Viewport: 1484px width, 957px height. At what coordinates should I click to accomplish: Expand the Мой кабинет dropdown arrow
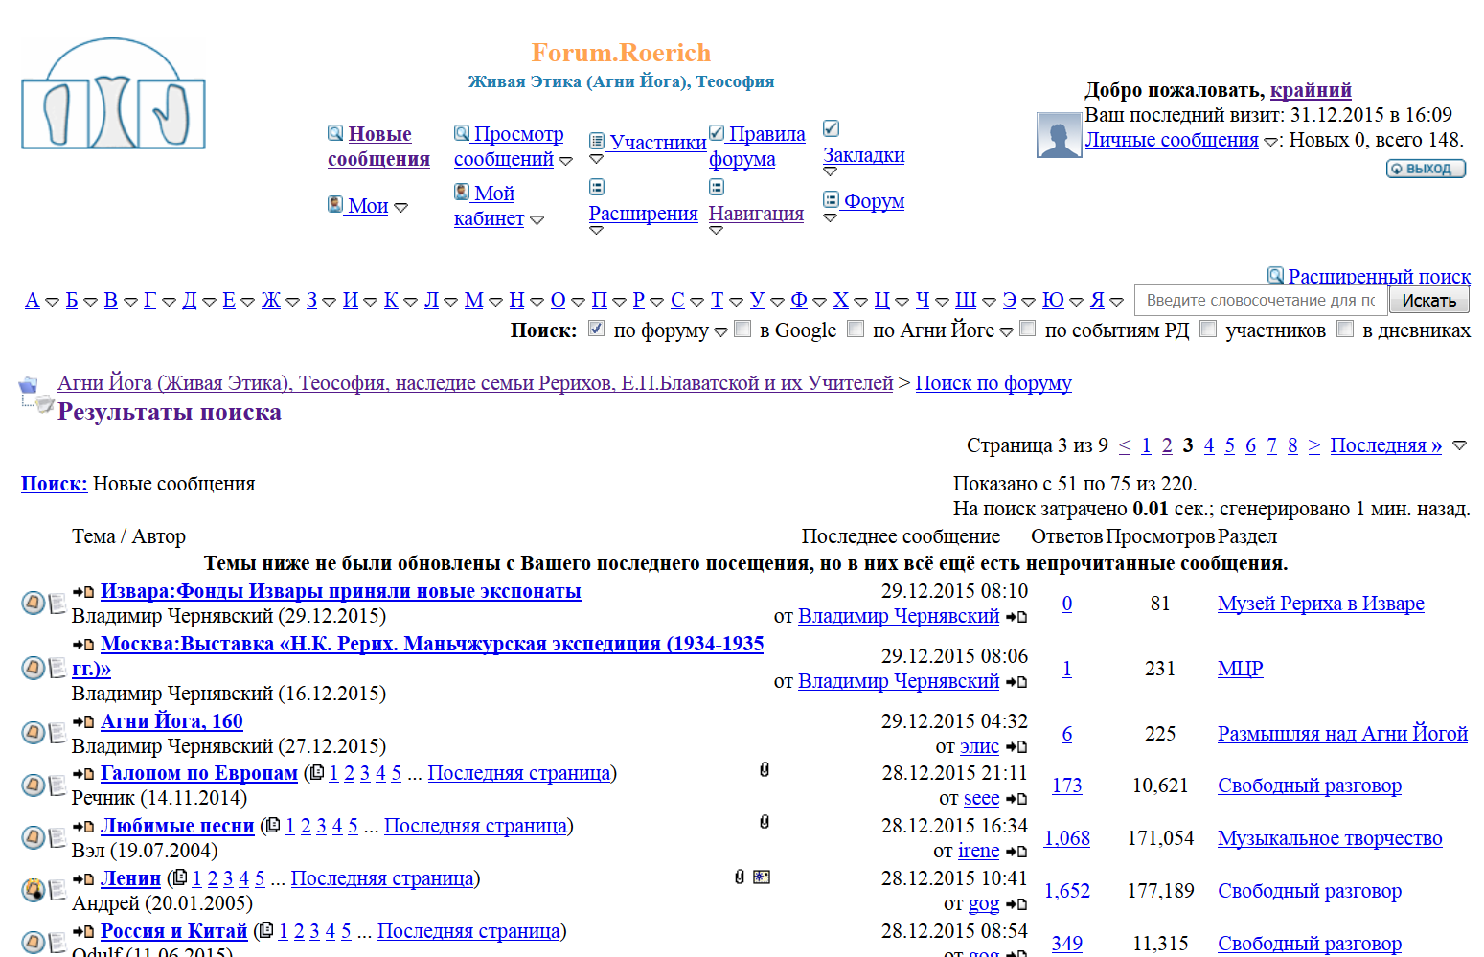pyautogui.click(x=537, y=220)
